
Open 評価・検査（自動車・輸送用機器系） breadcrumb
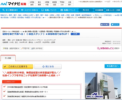(79, 15)
